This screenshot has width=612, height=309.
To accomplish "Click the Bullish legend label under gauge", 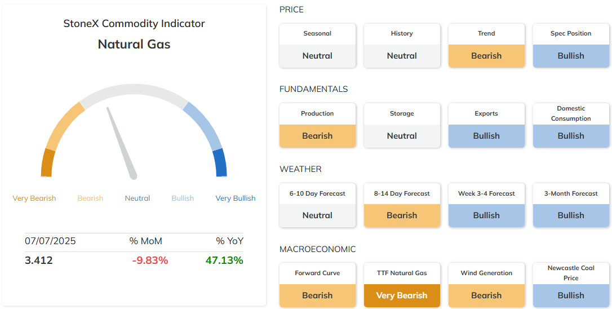I will tap(183, 198).
